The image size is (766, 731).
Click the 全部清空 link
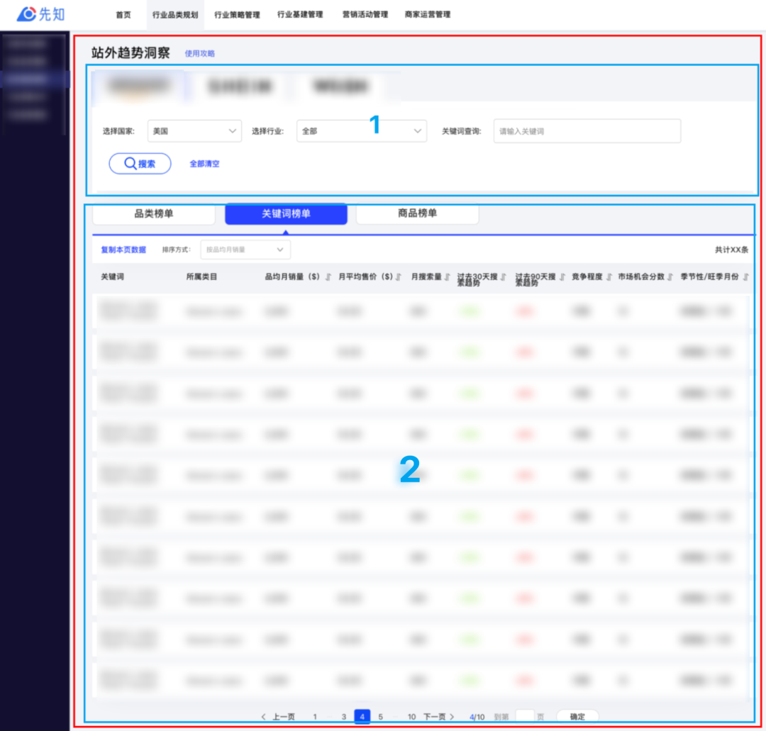click(x=204, y=164)
